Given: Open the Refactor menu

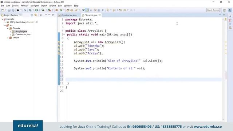Looking at the screenshot, I should pos(24,6).
